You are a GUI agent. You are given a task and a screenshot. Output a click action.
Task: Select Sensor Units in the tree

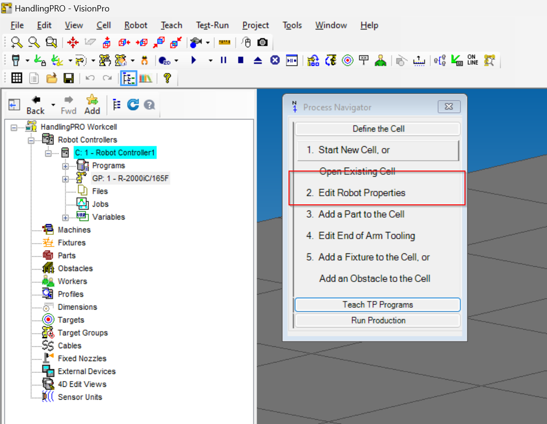click(80, 397)
